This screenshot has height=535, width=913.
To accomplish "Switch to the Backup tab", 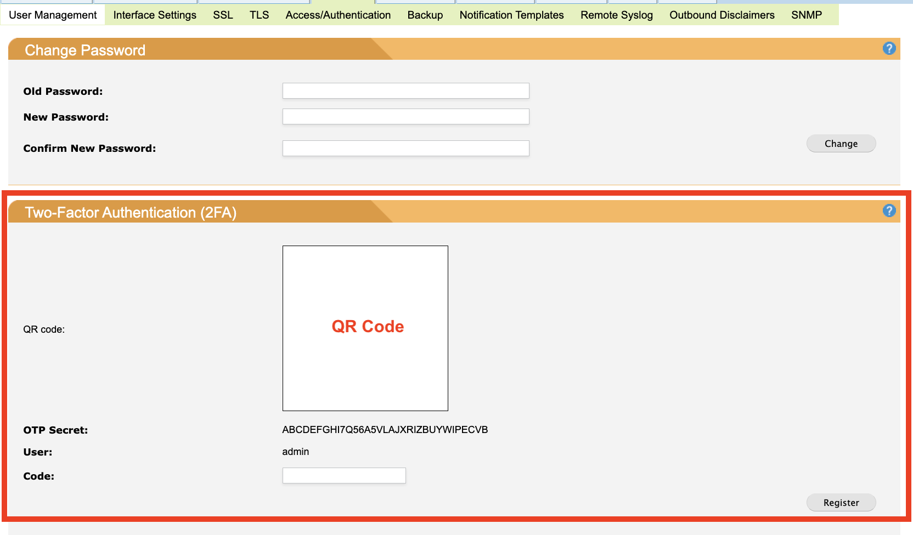I will coord(425,15).
